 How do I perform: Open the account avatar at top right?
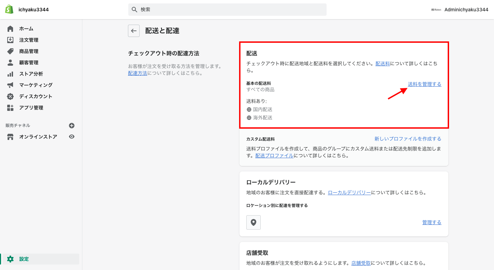(436, 10)
